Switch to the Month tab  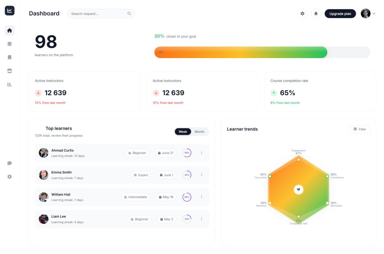pyautogui.click(x=199, y=131)
